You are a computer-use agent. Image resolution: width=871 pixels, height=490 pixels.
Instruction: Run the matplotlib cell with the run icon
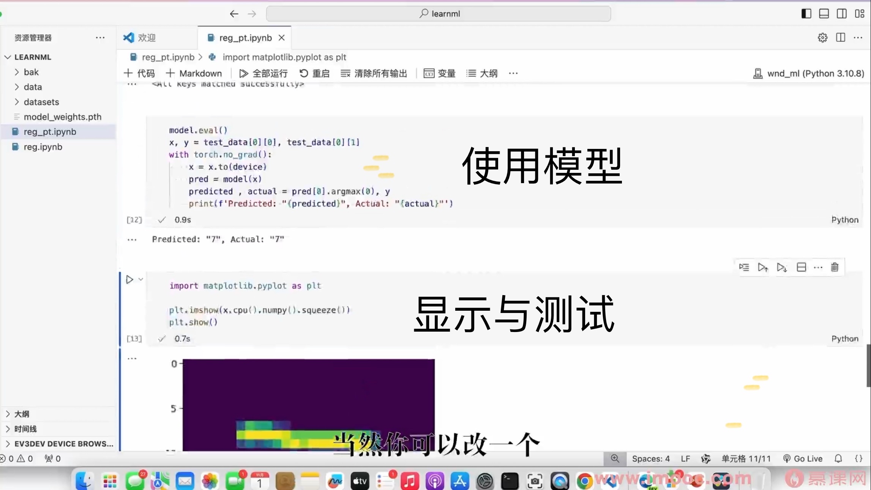(129, 279)
